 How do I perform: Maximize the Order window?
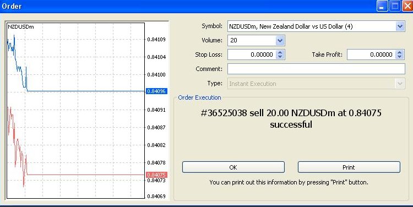395,6
